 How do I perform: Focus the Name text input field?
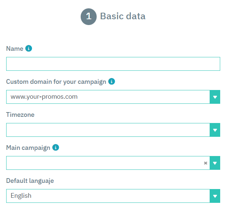[x=113, y=64]
